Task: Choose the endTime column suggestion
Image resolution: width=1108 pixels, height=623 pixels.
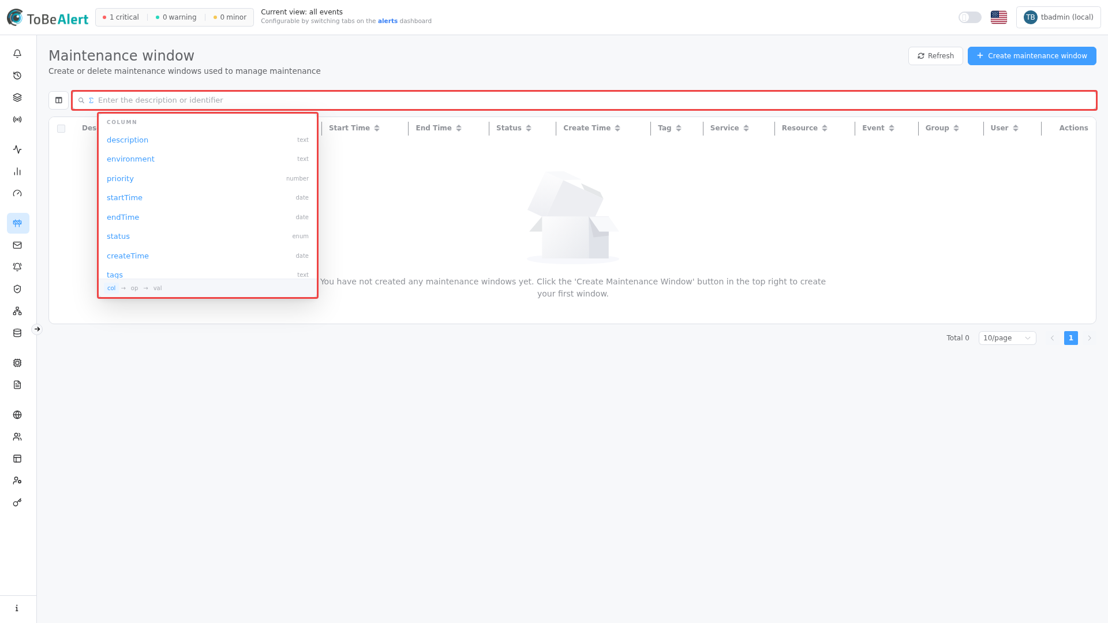Action: [x=208, y=217]
